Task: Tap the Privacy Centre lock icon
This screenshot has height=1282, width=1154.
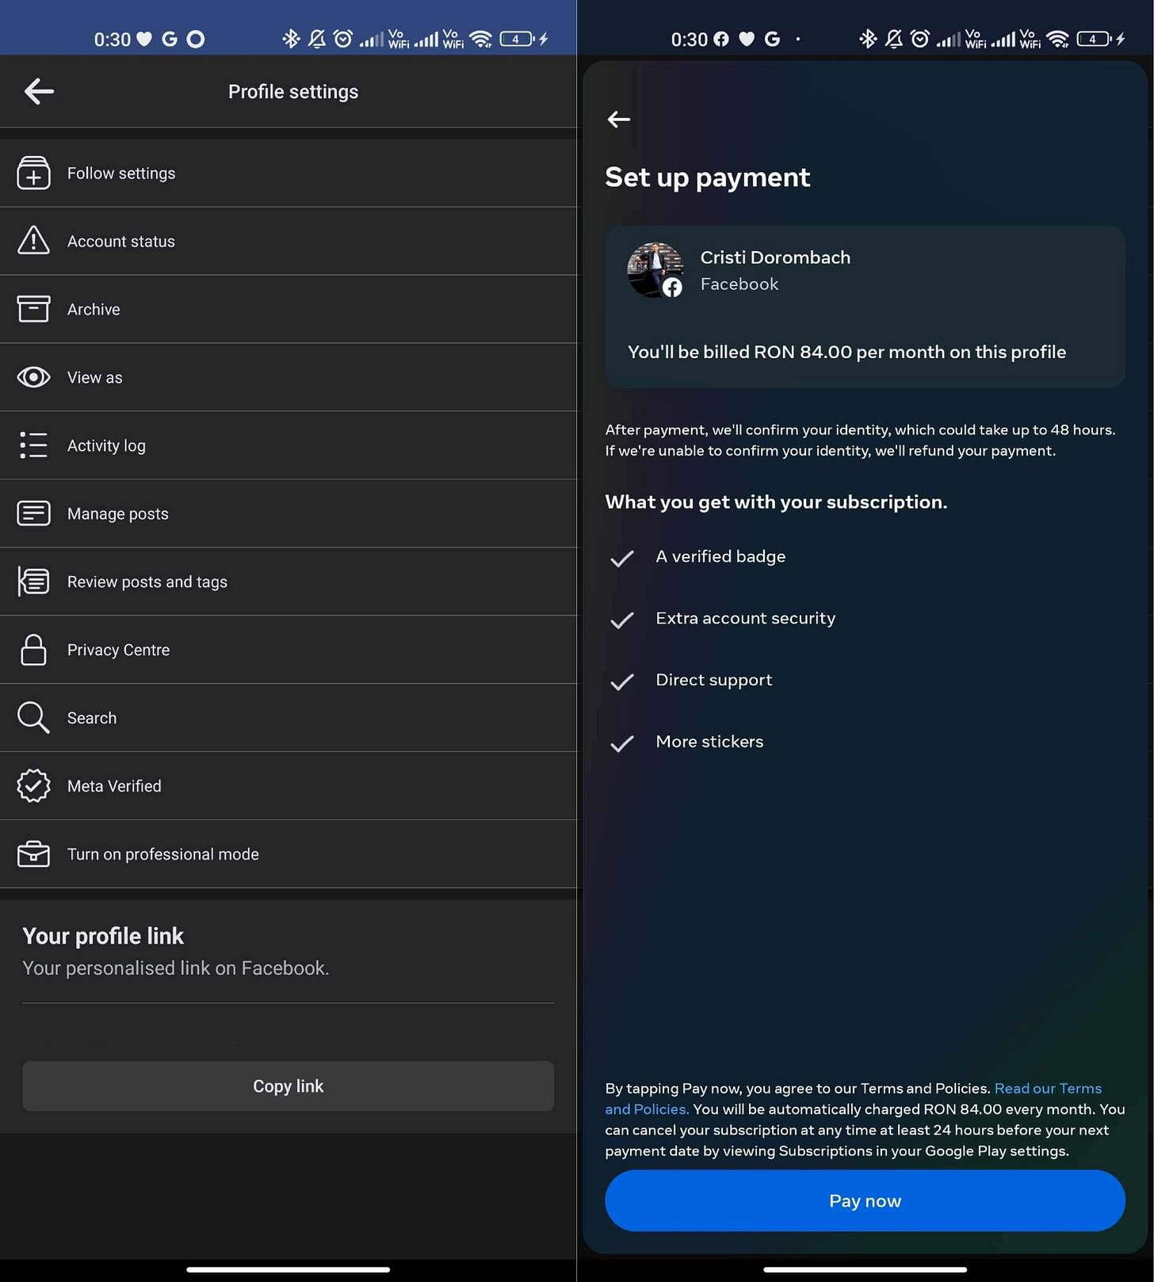Action: coord(33,650)
